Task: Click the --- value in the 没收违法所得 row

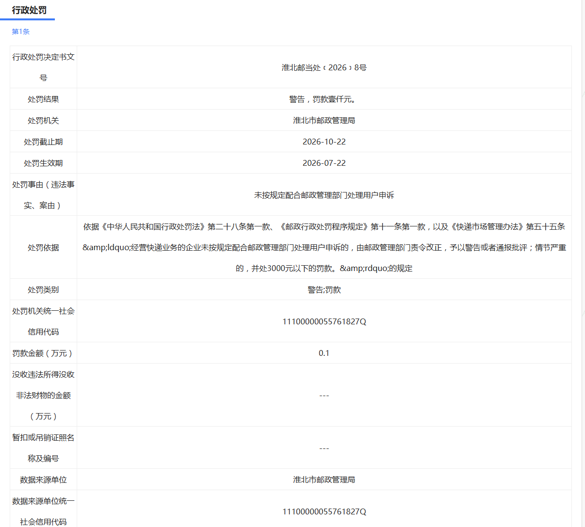Action: 324,395
